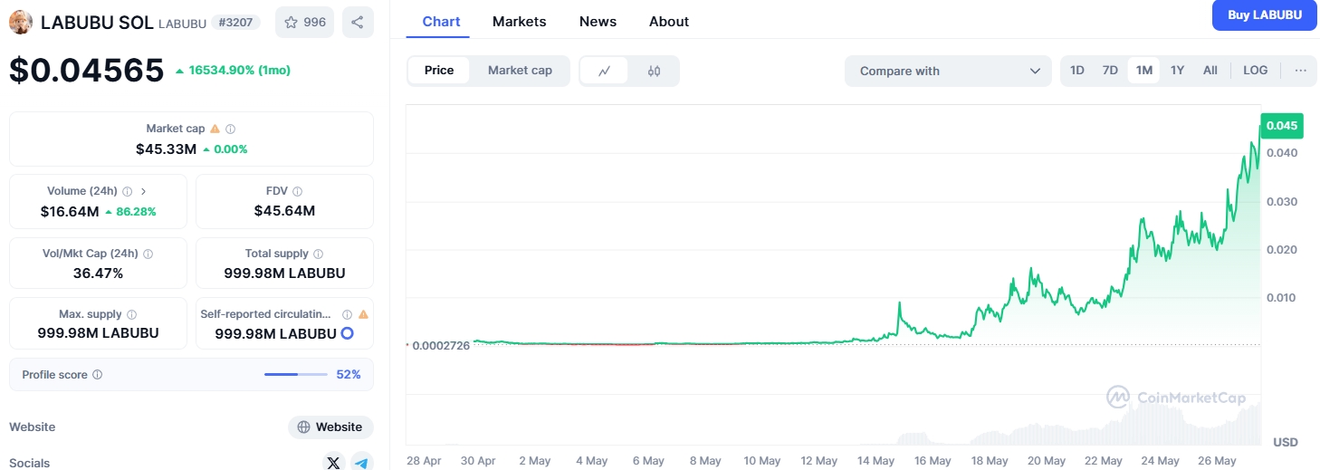Open the share icon button

tap(358, 22)
